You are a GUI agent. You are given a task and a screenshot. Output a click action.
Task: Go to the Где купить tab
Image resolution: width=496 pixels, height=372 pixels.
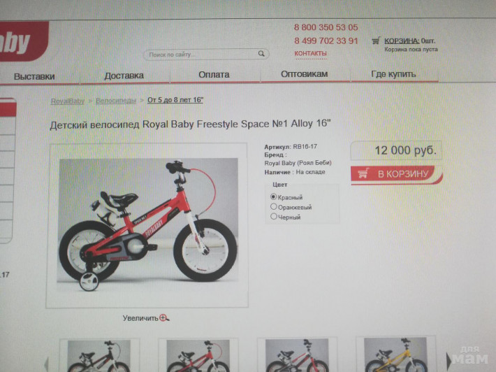coord(393,74)
